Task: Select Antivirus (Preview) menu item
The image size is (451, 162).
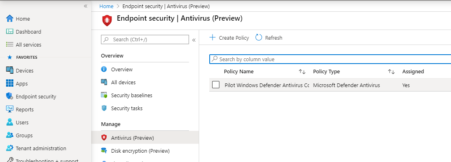Action: [x=132, y=138]
